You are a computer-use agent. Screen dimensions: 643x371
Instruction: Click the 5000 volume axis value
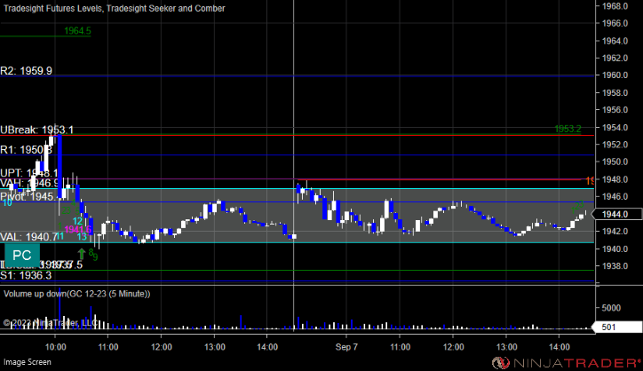coord(611,308)
